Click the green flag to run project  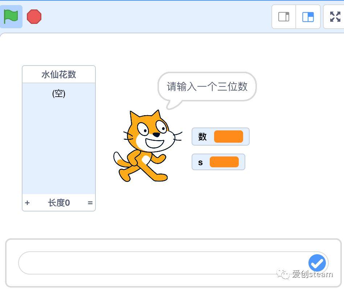[x=11, y=17]
